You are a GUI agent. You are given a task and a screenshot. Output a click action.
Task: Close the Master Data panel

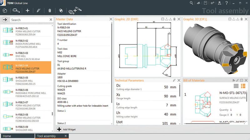111,19
